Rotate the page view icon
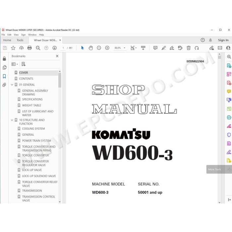Screen dimensions: 232x232 (x=197, y=48)
